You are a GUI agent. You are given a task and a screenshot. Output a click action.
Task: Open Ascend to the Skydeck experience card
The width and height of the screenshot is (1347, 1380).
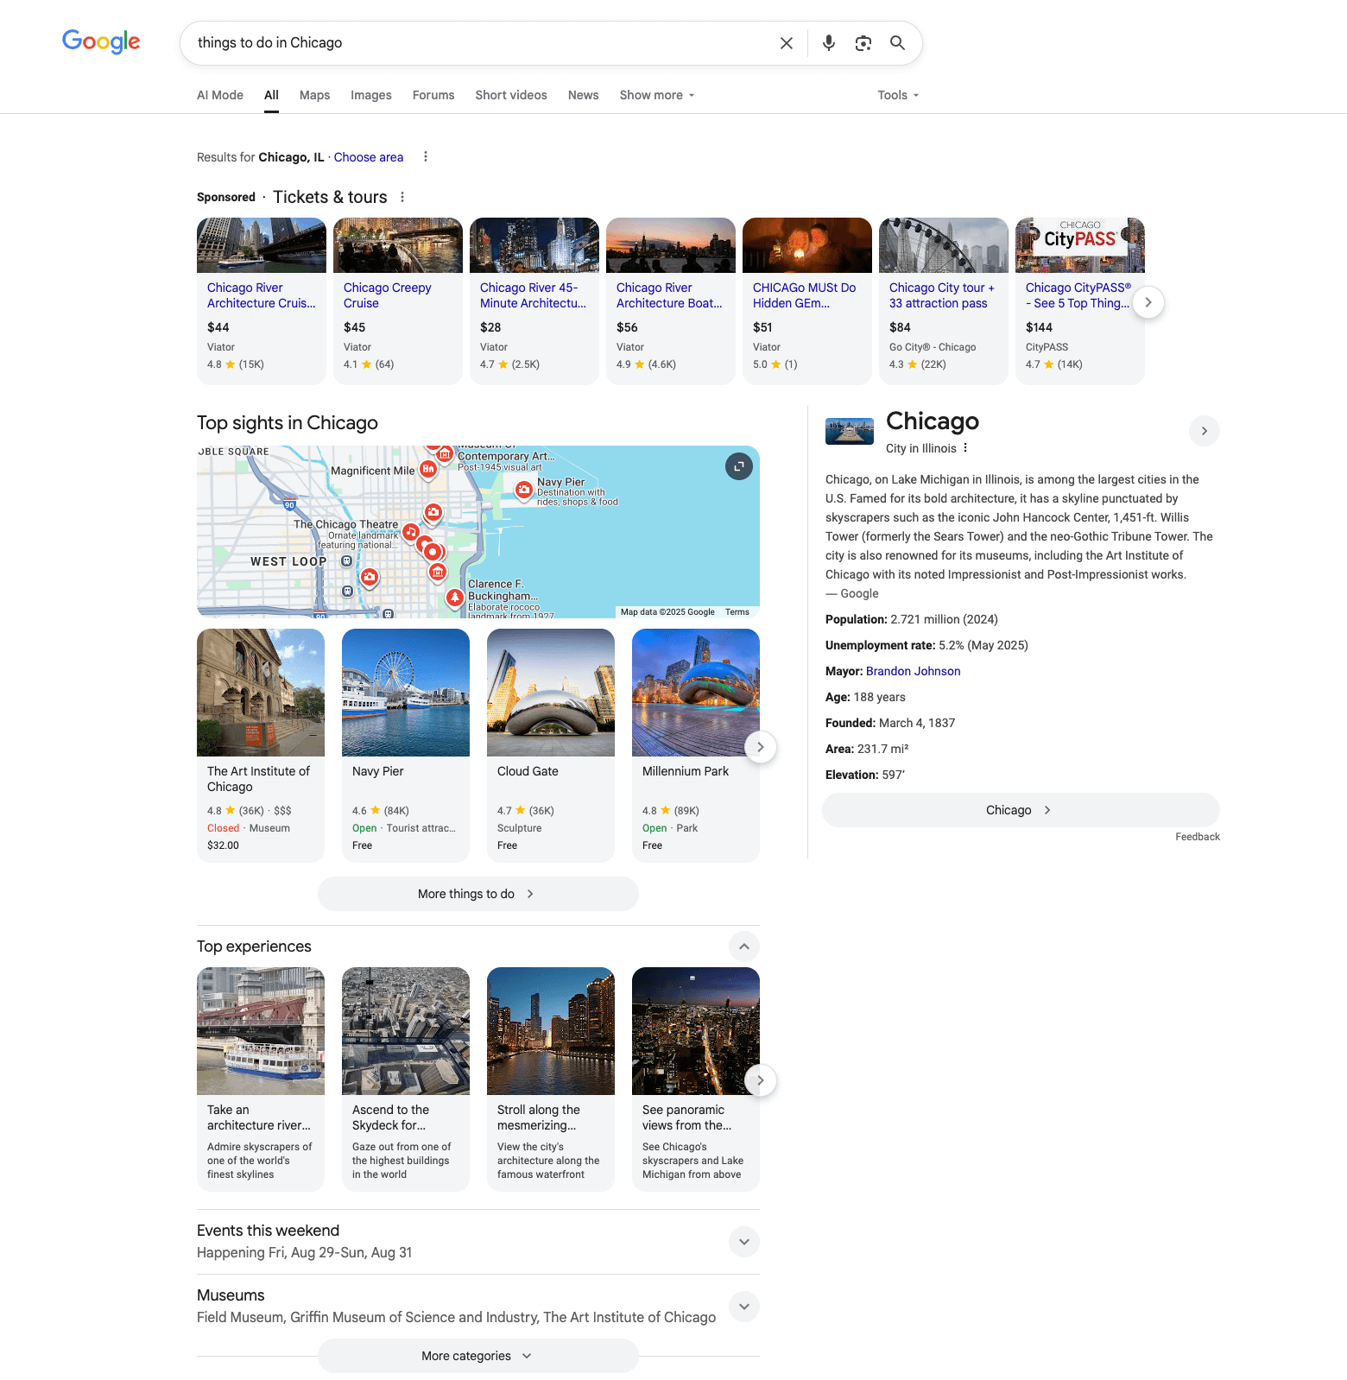(x=406, y=1079)
